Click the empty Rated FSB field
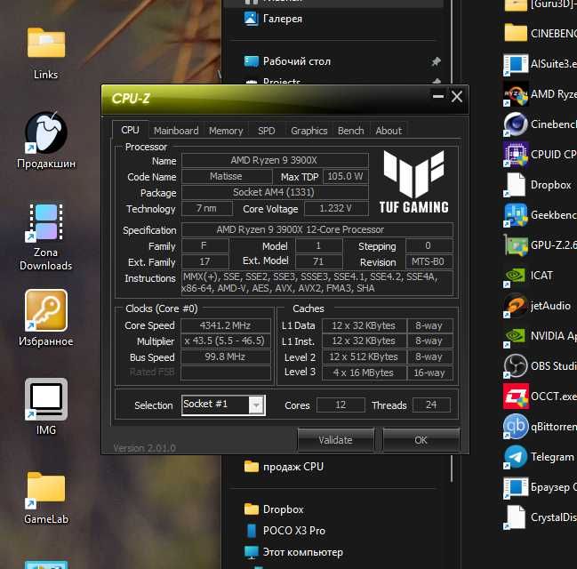577x569 pixels. 226,373
